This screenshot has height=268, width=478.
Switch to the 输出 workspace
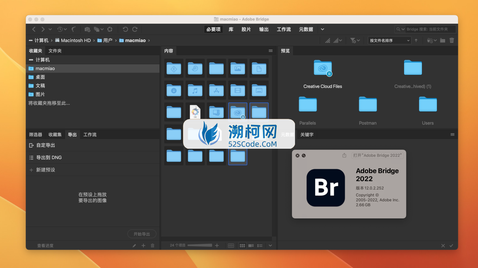coord(264,29)
